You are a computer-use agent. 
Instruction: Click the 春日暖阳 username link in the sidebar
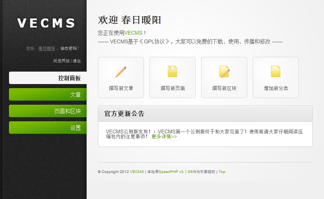click(47, 48)
